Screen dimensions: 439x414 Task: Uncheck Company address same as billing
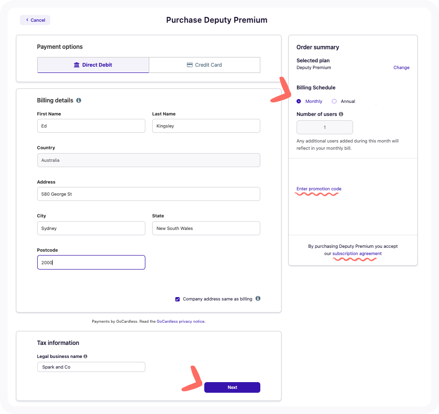(x=178, y=299)
